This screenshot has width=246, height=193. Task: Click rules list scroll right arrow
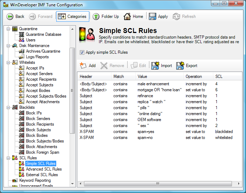pos(239,184)
